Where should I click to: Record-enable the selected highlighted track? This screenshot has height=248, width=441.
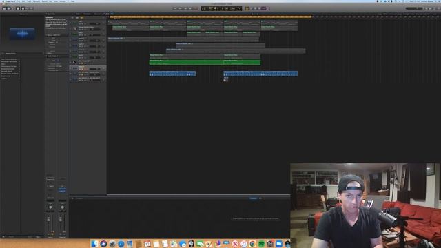pos(85,69)
